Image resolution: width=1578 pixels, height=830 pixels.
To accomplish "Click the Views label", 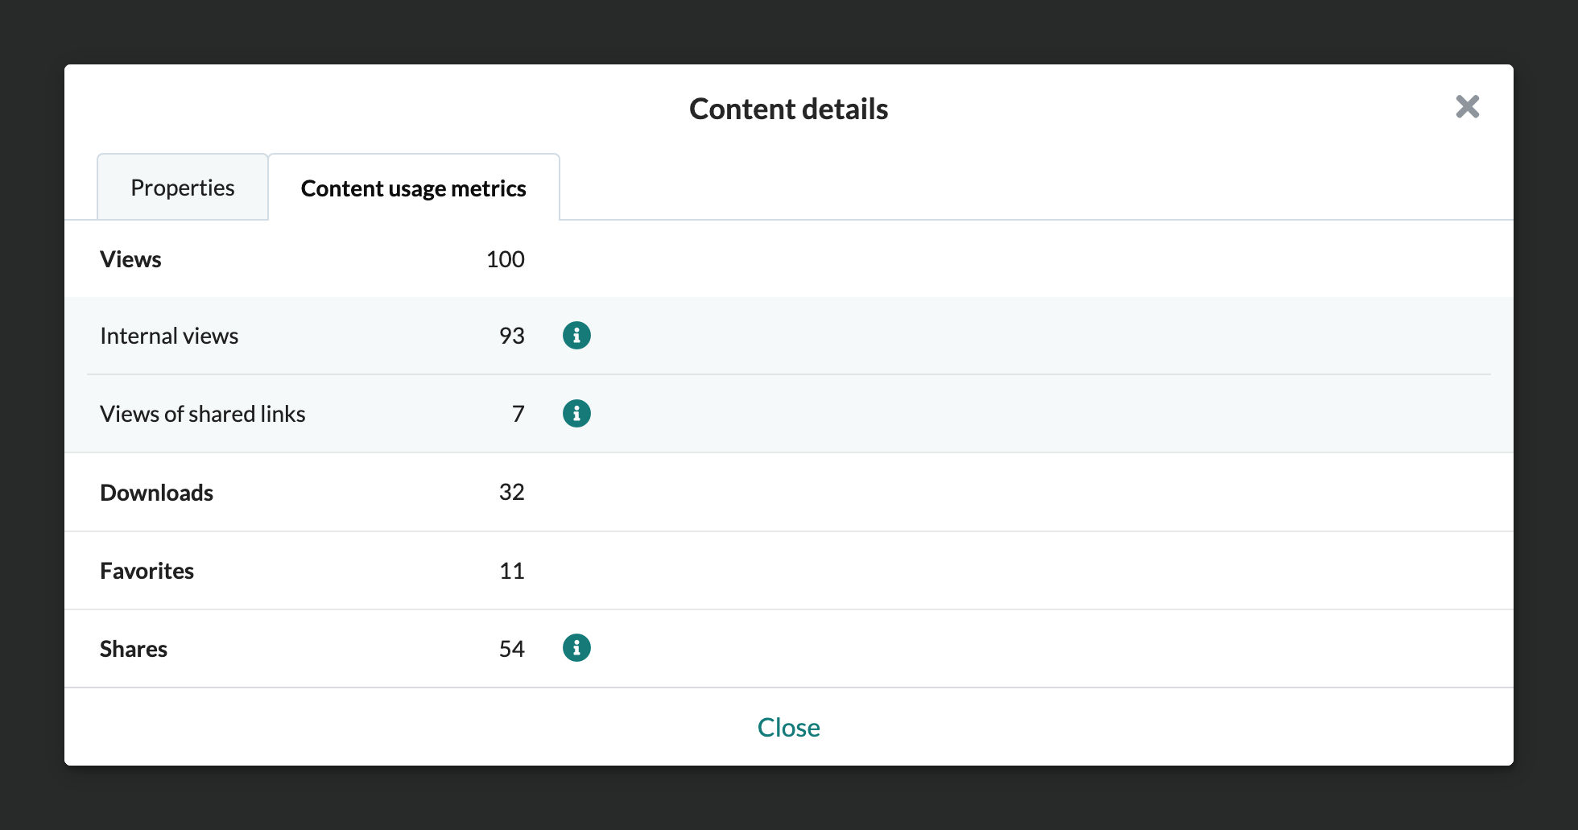I will (x=130, y=259).
